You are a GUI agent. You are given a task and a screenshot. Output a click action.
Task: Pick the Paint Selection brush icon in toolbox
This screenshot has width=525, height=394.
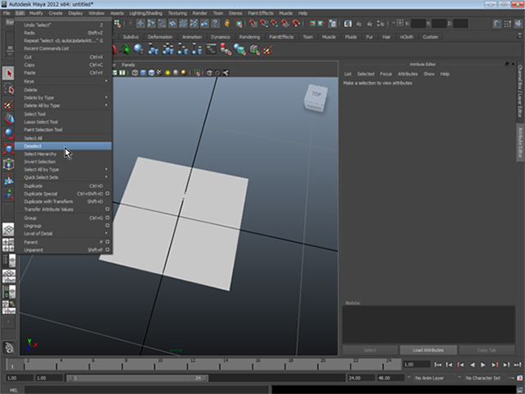pos(8,104)
